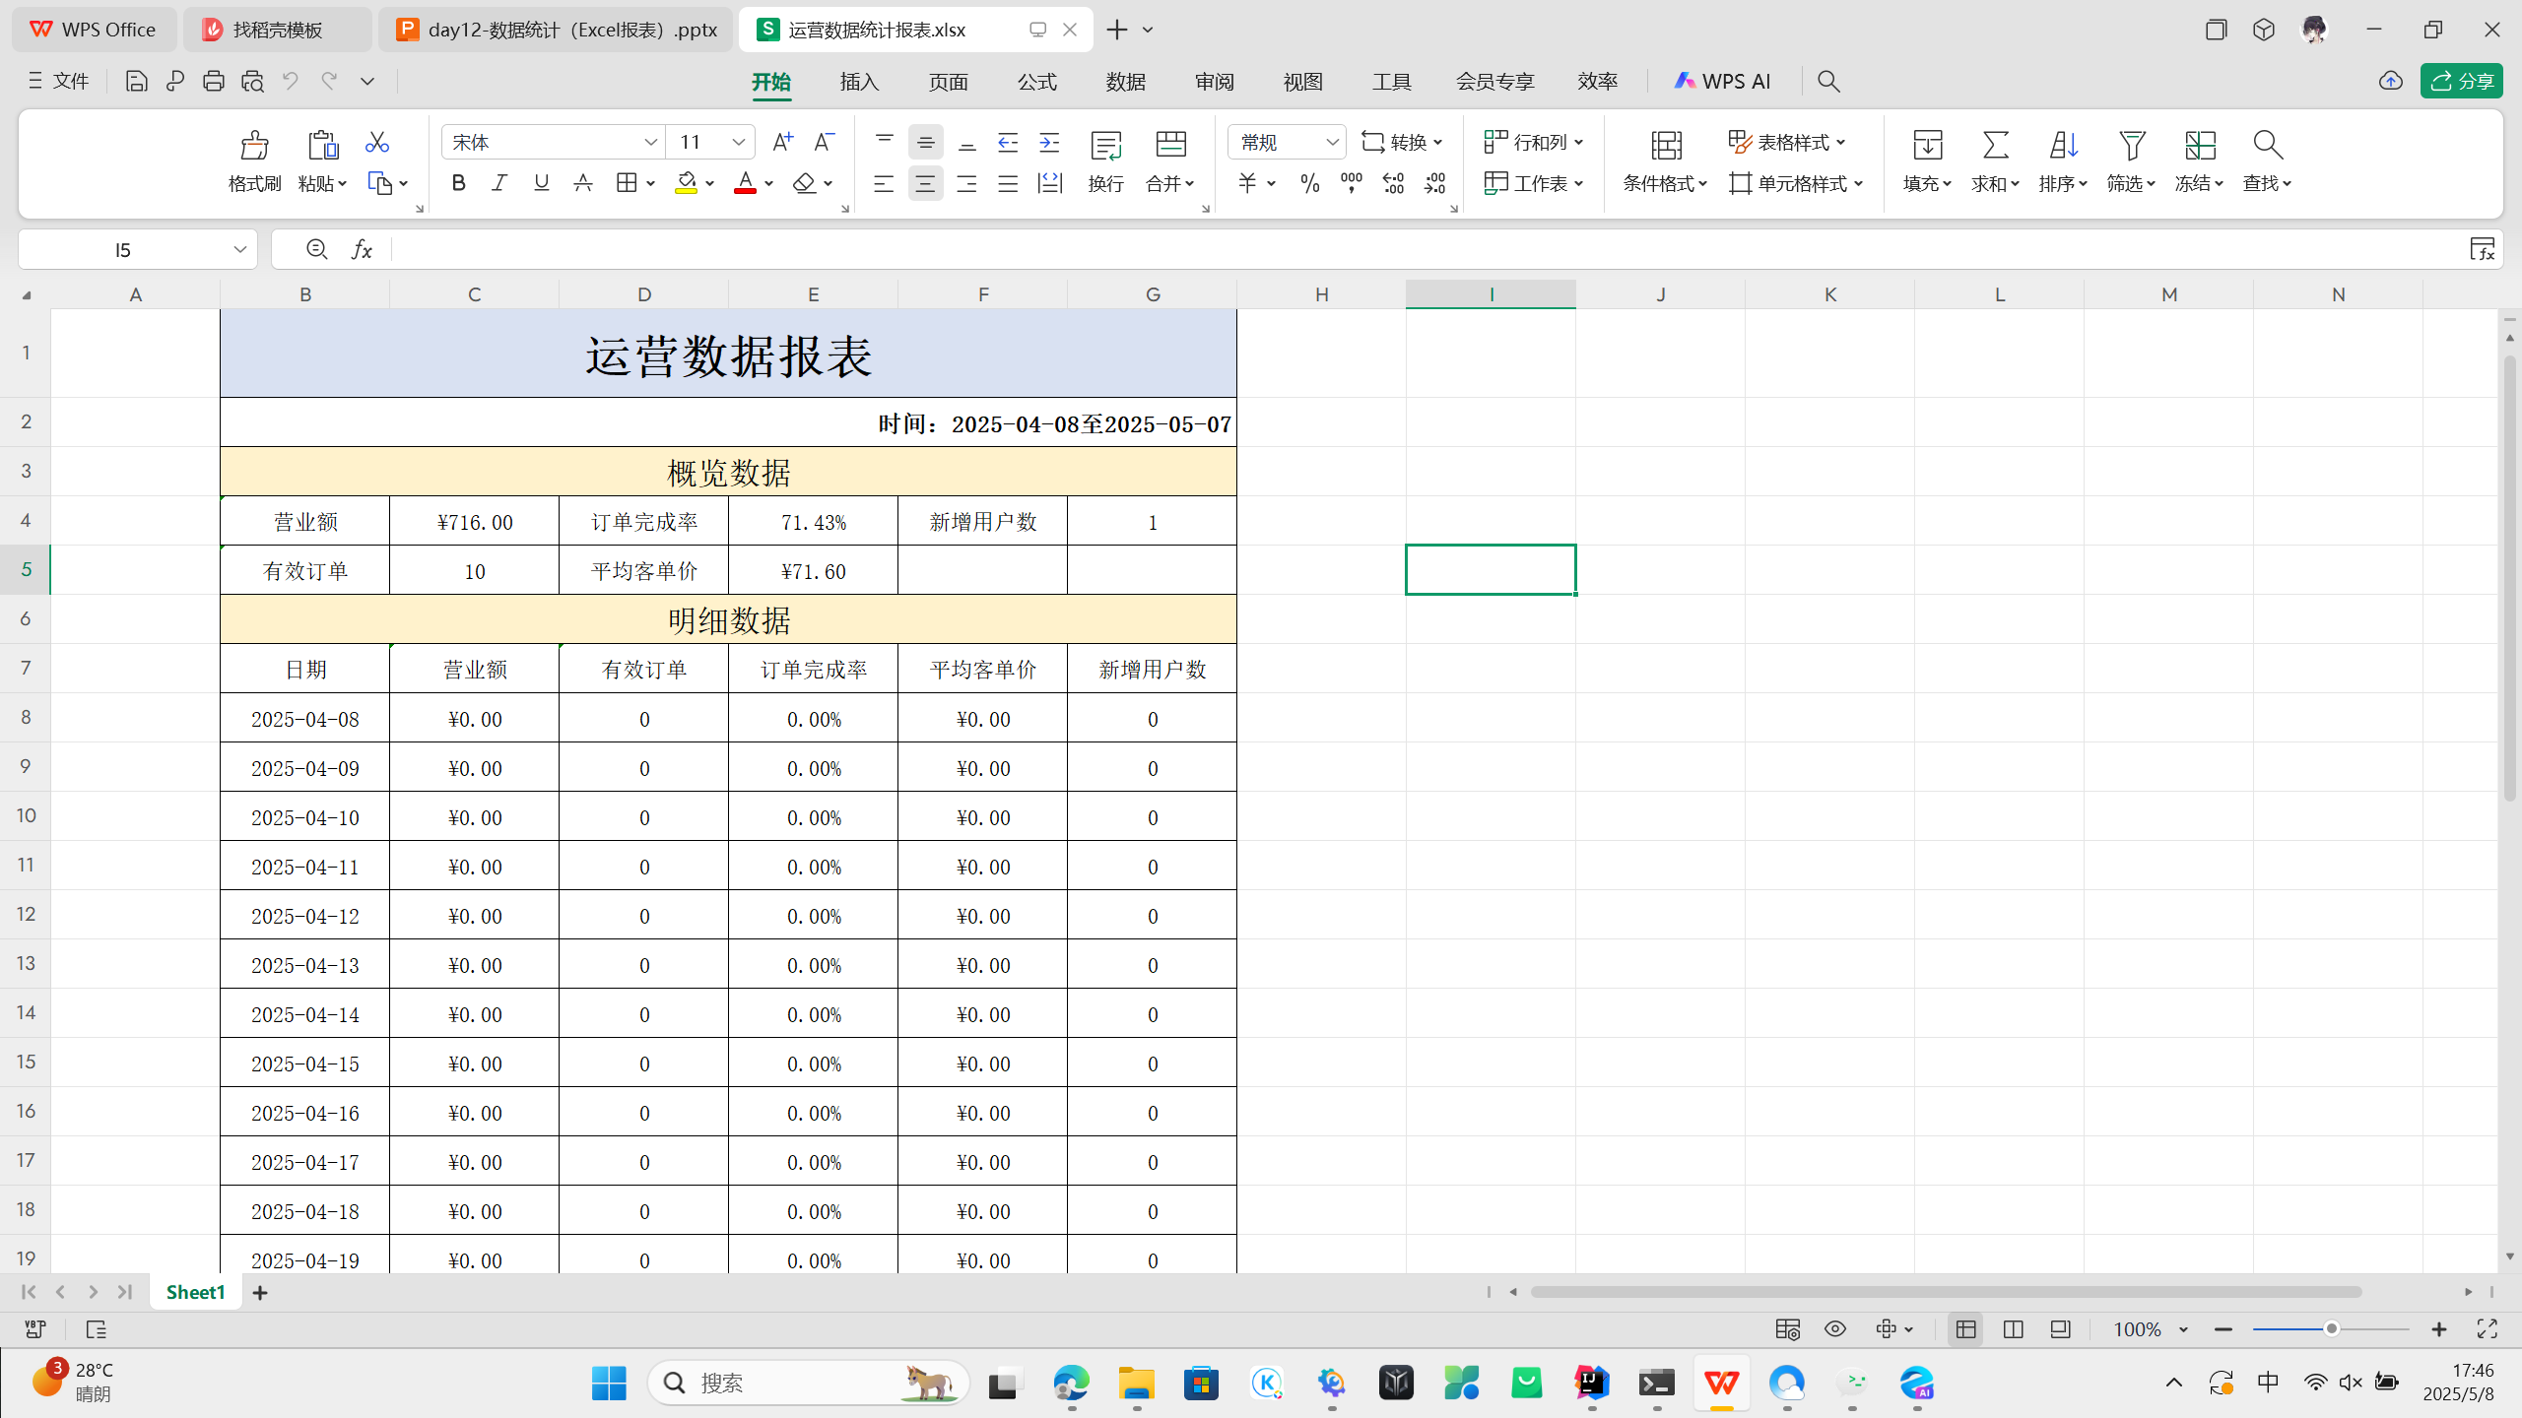
Task: Toggle bold formatting
Action: click(x=458, y=183)
